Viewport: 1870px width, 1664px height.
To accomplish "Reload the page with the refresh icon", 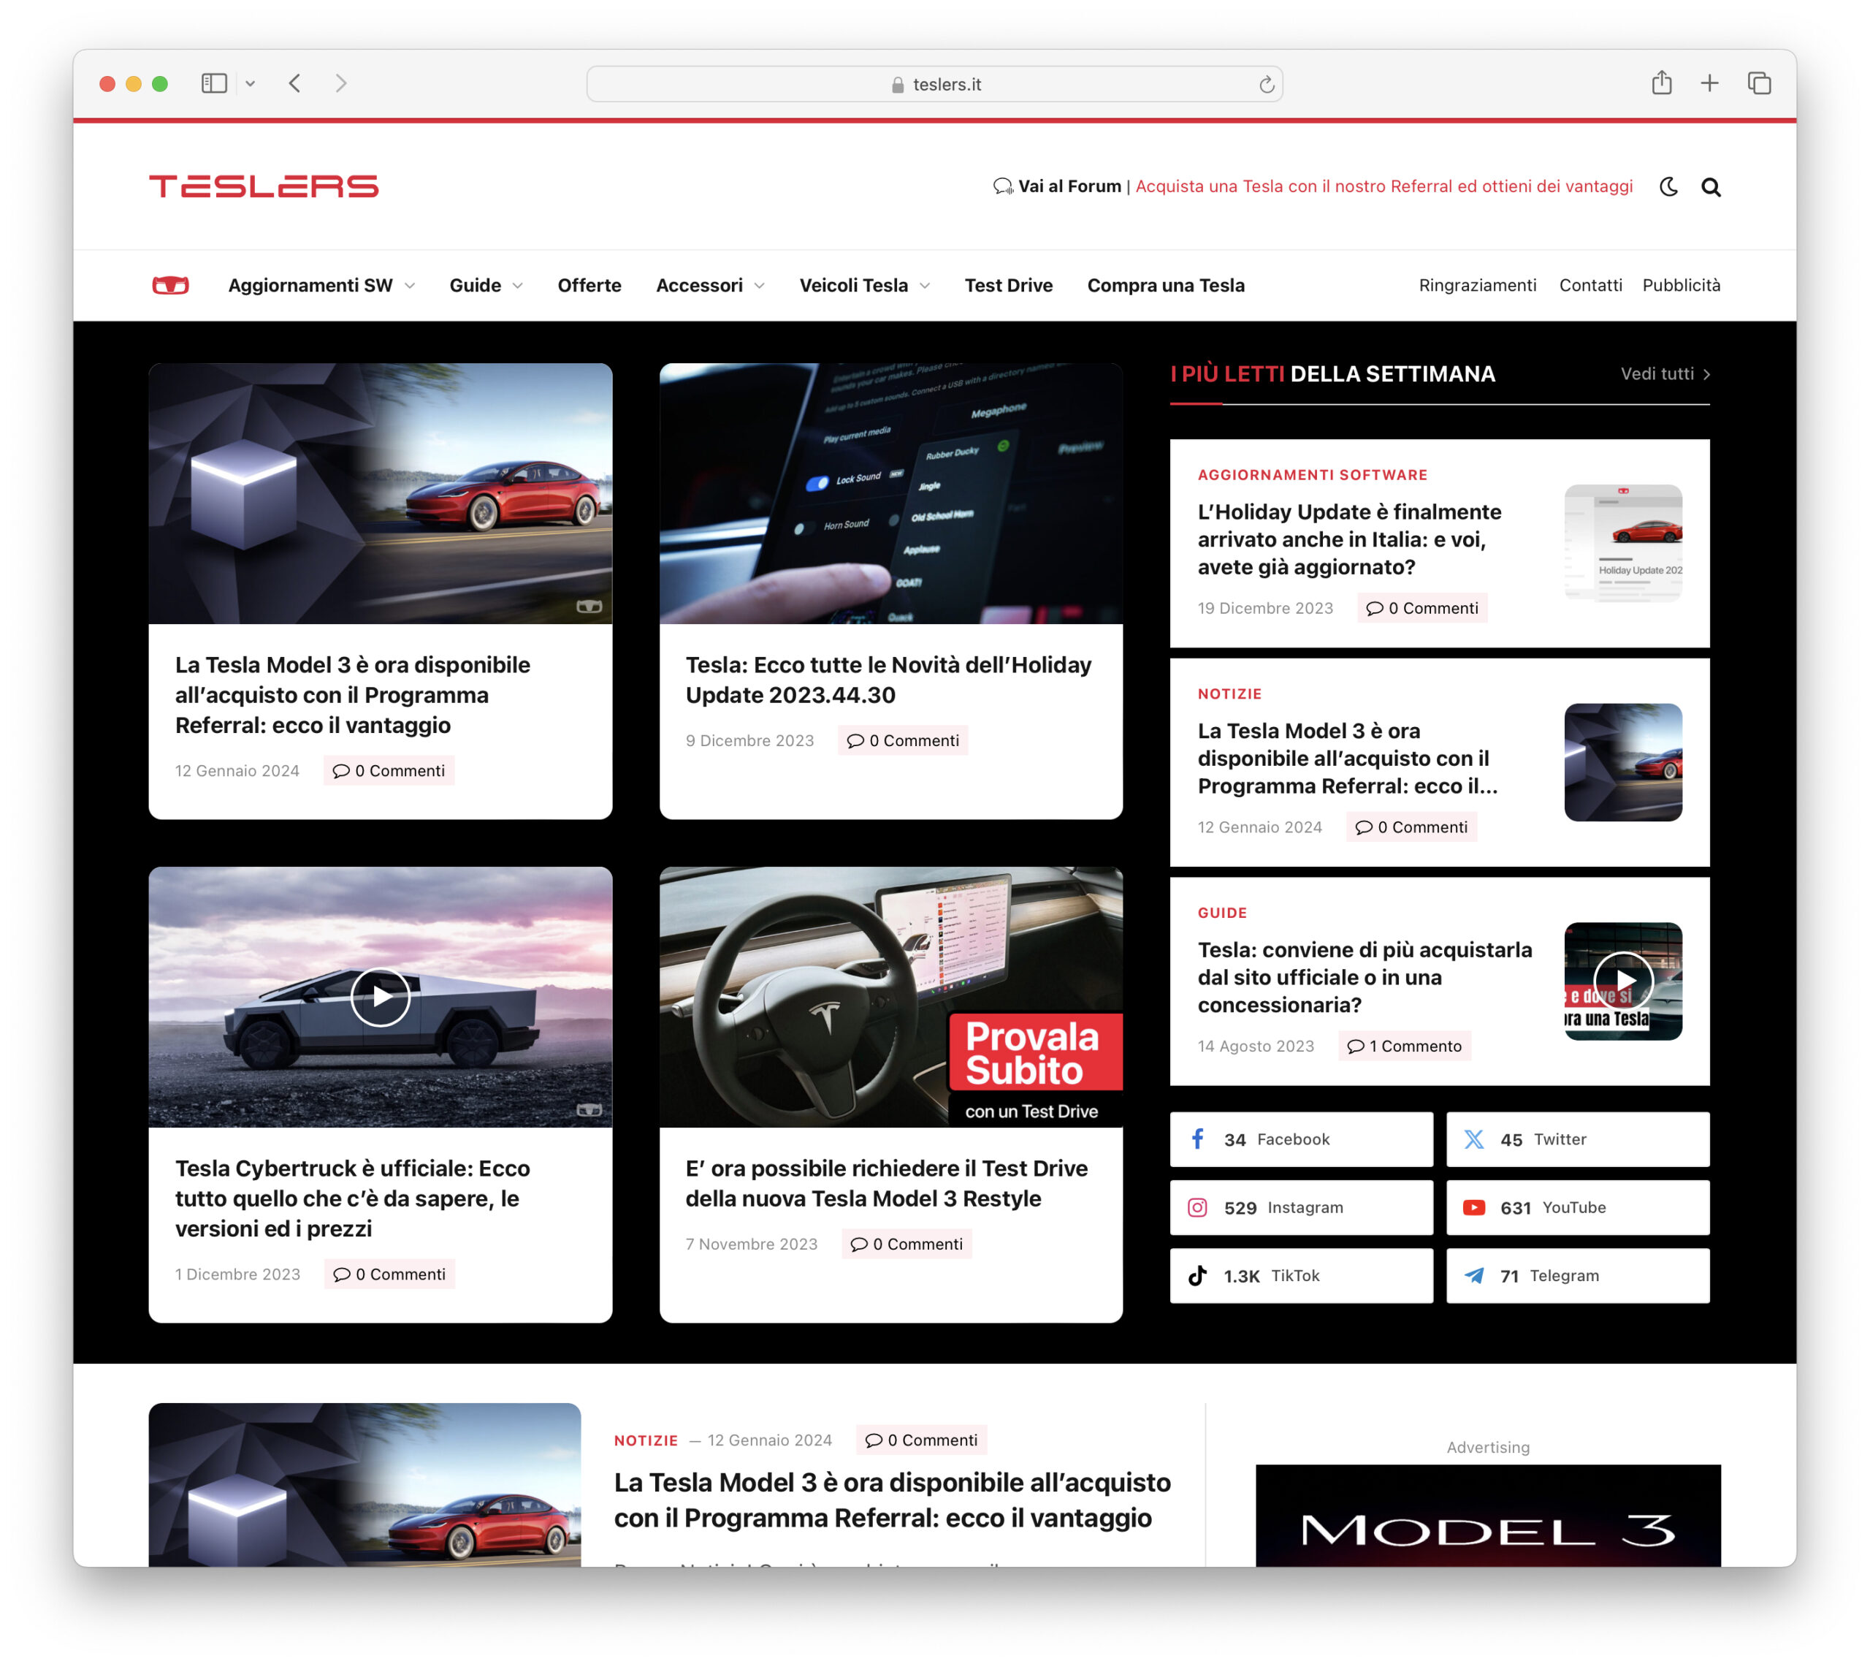I will 1266,84.
